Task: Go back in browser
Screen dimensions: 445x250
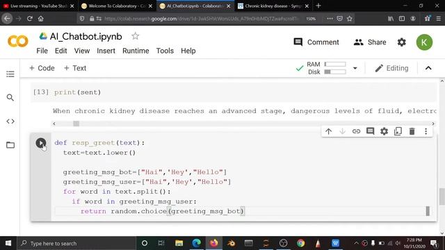Action: coord(7,19)
